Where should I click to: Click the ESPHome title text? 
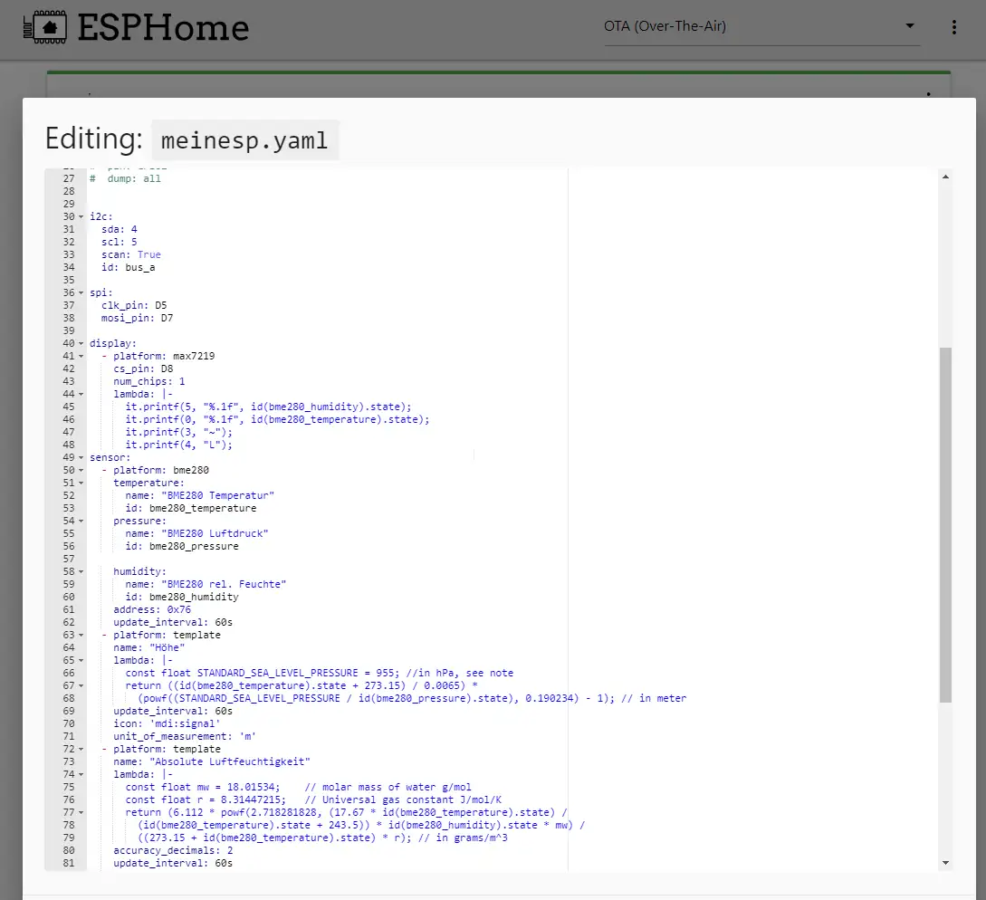point(163,28)
